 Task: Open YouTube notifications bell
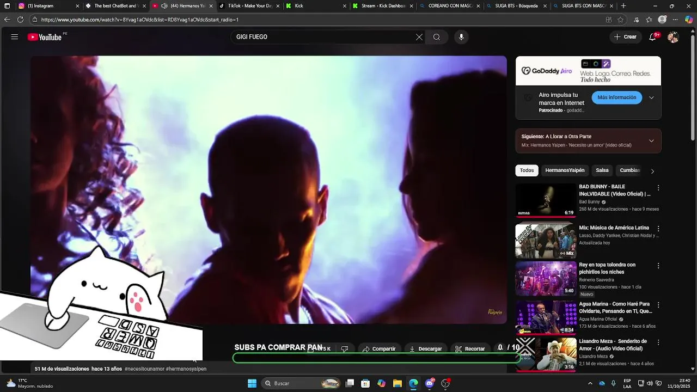(x=653, y=37)
